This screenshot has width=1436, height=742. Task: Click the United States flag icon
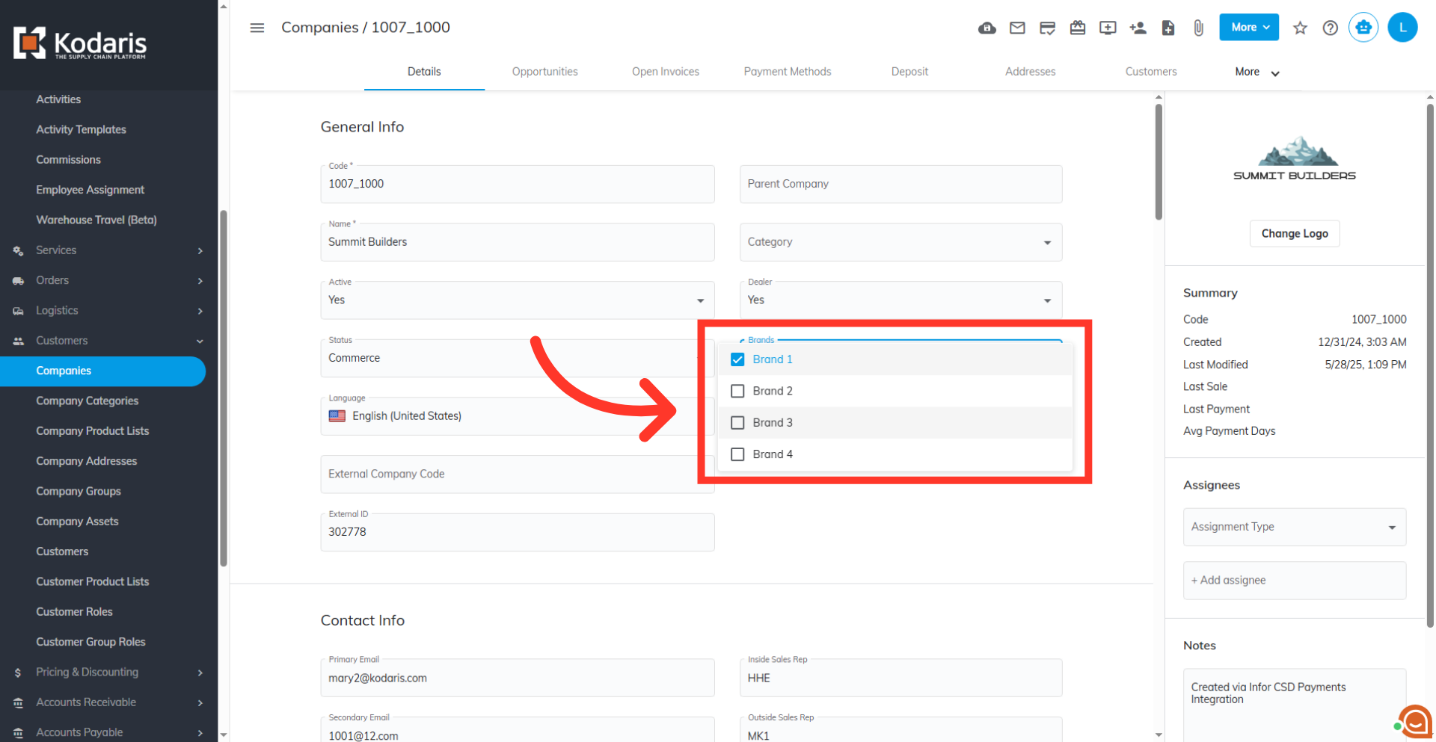[337, 416]
